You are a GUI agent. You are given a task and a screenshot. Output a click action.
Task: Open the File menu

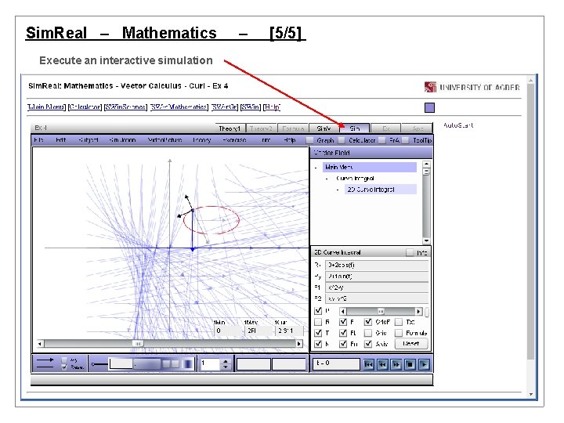point(38,140)
